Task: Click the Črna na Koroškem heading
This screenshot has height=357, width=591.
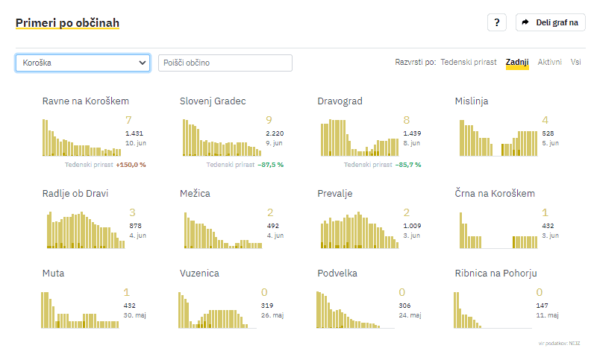Action: (495, 194)
